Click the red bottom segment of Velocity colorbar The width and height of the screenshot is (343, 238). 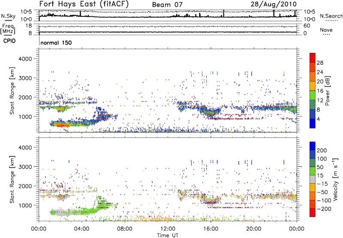coord(313,213)
